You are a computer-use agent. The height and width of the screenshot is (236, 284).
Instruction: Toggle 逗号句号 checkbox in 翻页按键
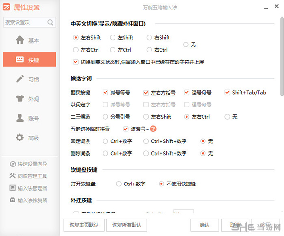(x=187, y=93)
